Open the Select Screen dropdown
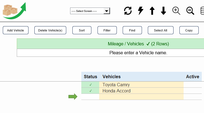 (90, 11)
